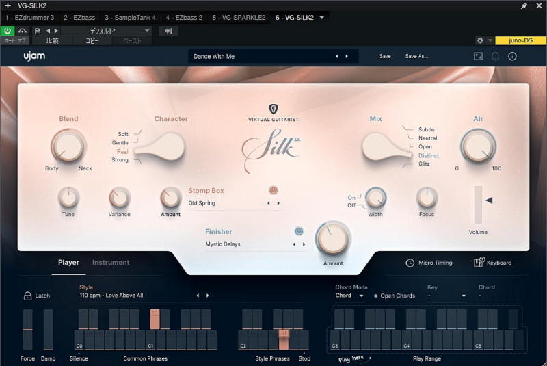
Task: Click the Keyboard settings icon
Action: coord(479,263)
